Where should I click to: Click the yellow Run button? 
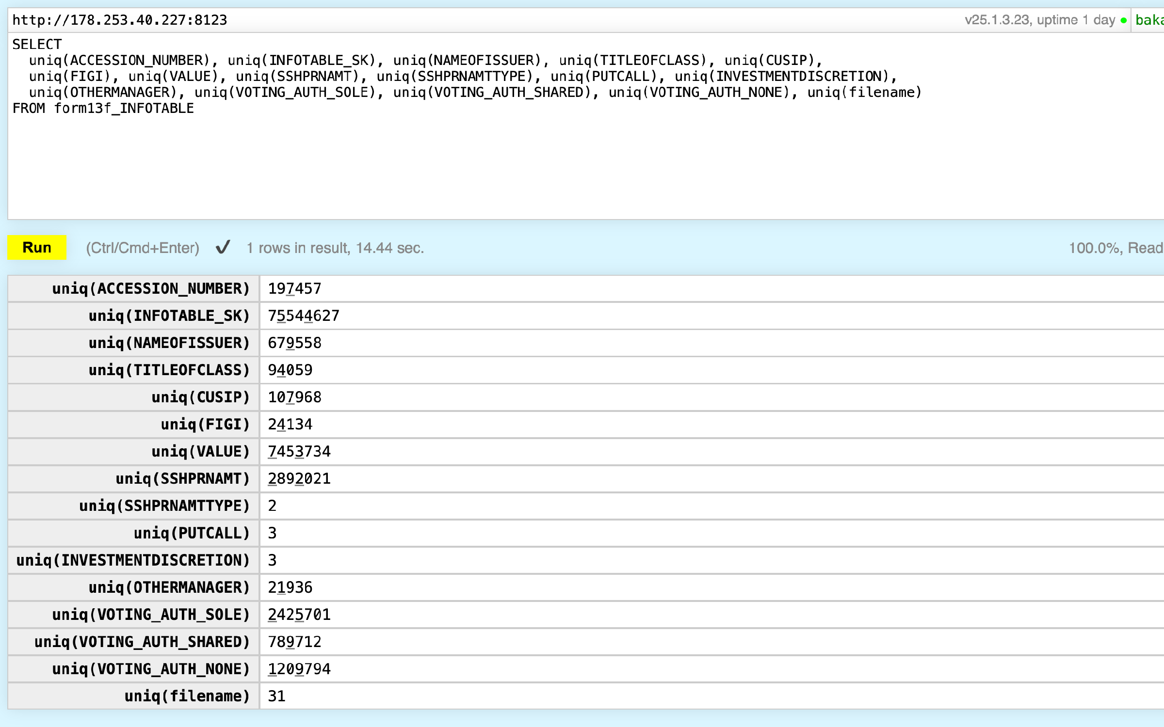tap(37, 248)
